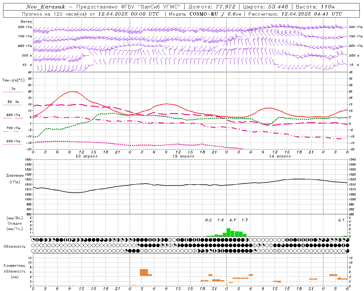Click the "Давление" pressure panel label

15,176
